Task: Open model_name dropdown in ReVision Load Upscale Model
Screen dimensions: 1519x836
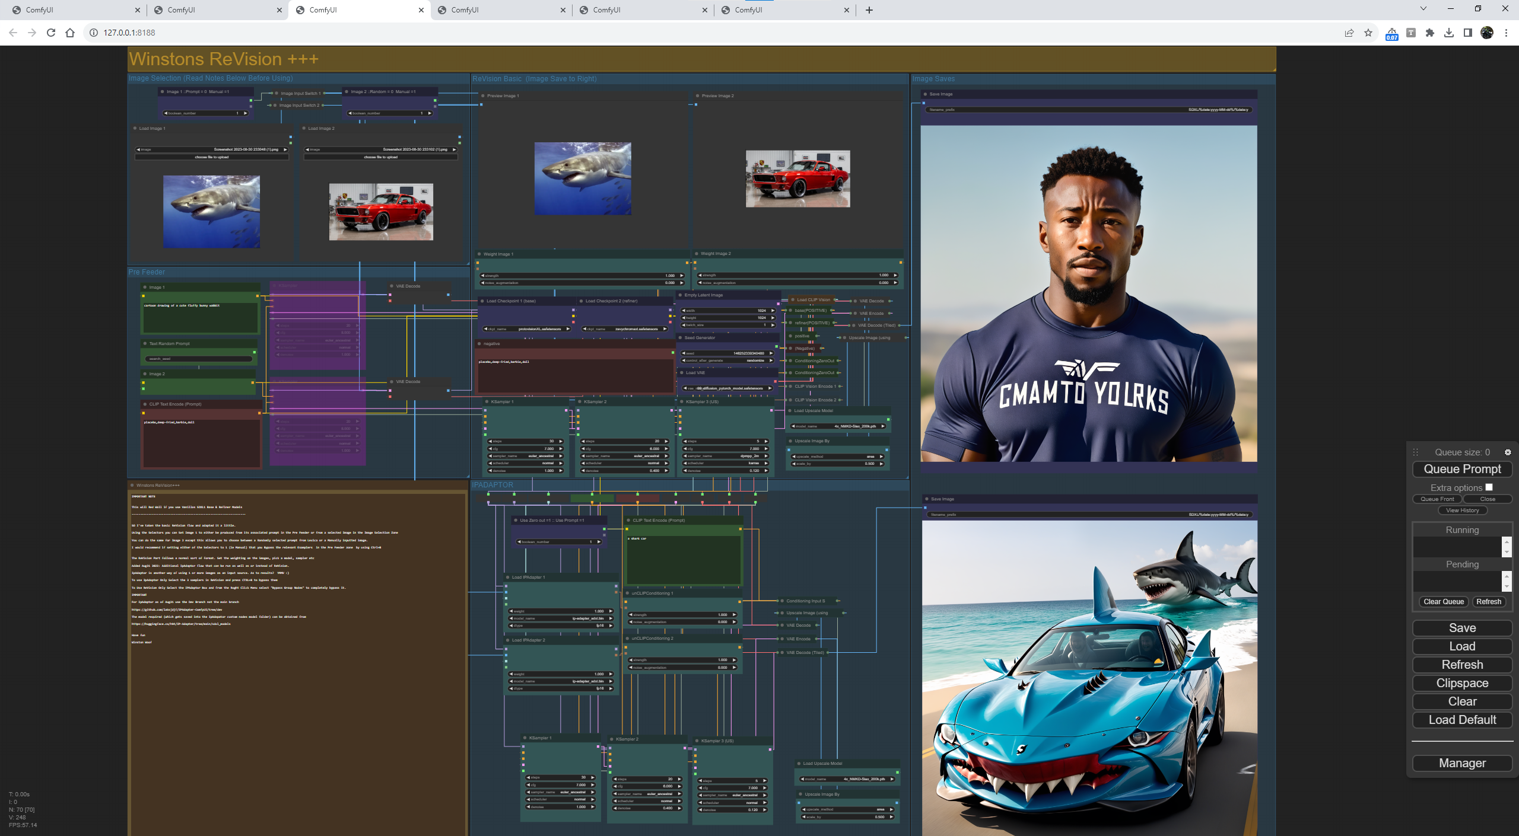Action: (x=838, y=426)
